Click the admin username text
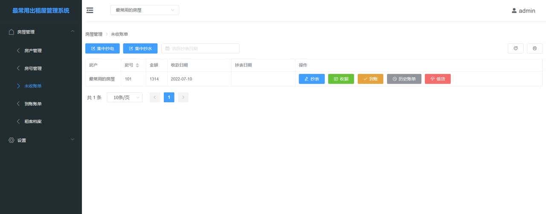 pos(527,11)
